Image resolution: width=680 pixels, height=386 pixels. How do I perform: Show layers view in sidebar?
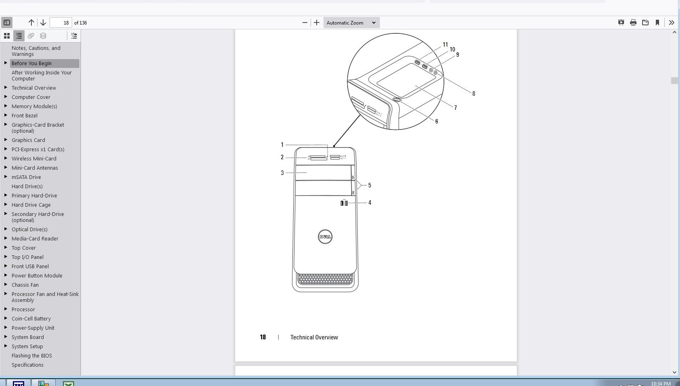click(x=43, y=36)
